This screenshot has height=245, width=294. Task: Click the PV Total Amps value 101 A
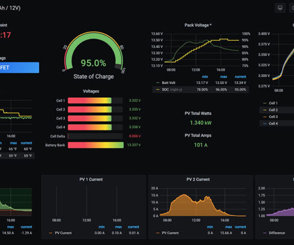[x=198, y=145]
